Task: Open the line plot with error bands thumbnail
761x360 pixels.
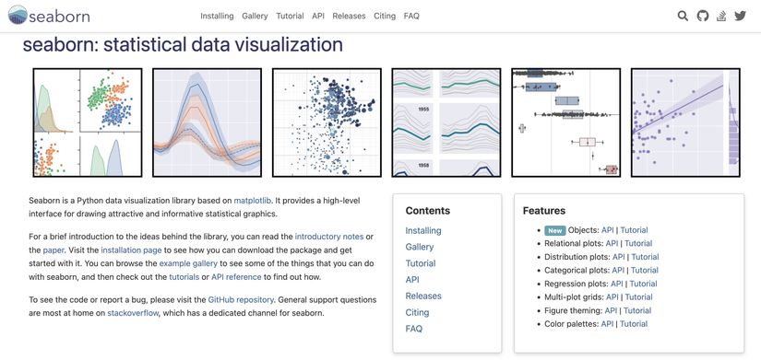Action: click(x=208, y=122)
